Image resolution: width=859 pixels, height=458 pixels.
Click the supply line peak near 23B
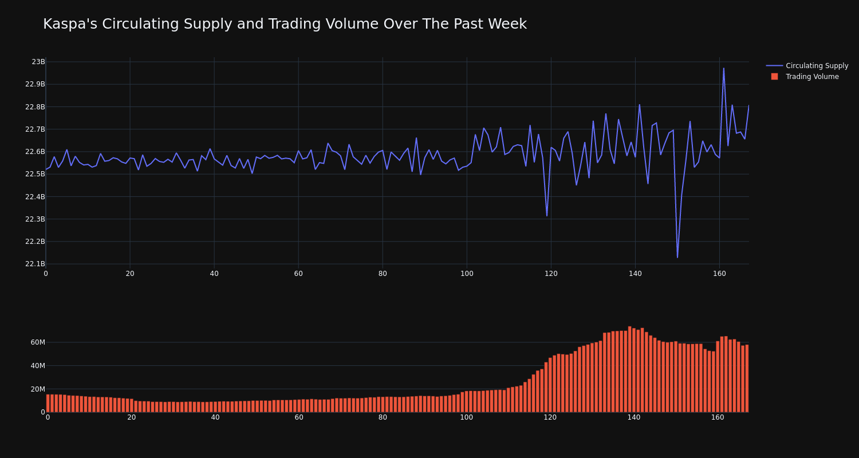point(723,68)
